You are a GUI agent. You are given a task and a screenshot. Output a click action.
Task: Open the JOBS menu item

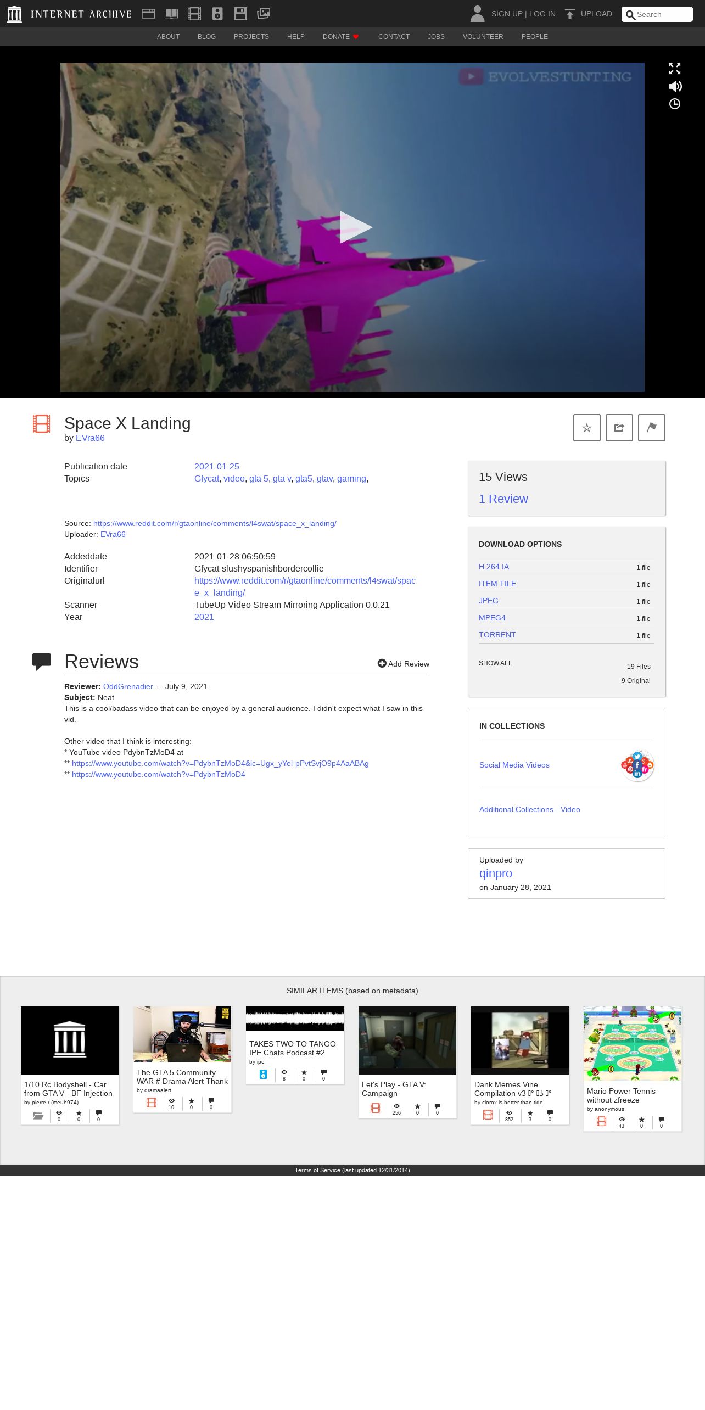[436, 37]
